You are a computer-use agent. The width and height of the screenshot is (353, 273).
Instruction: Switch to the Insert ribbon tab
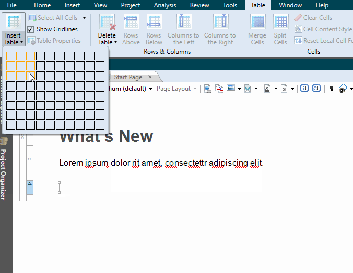point(72,5)
